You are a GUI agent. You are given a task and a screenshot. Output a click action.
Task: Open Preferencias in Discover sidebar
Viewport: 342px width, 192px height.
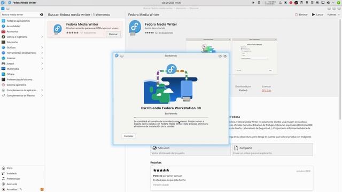[22, 179]
